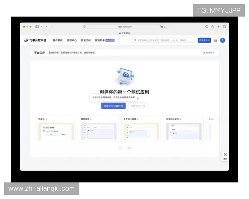Open the 智能助手 menu item

(x=100, y=40)
